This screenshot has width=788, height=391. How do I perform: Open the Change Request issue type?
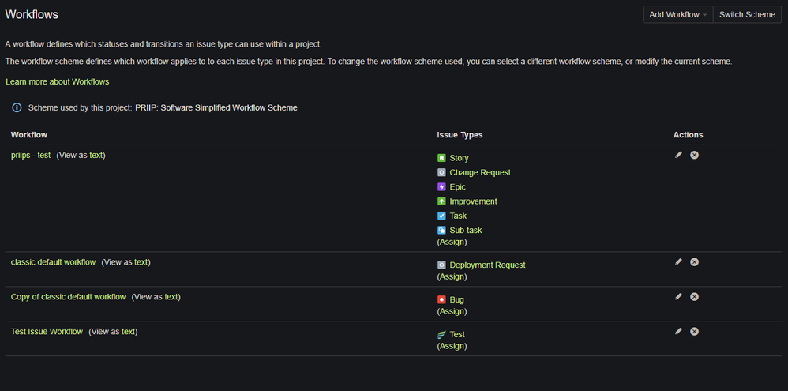[x=480, y=172]
